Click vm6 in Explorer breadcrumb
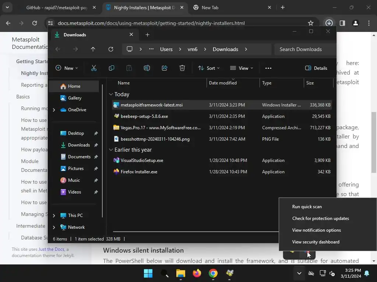Viewport: 377px width, 282px height. click(192, 49)
